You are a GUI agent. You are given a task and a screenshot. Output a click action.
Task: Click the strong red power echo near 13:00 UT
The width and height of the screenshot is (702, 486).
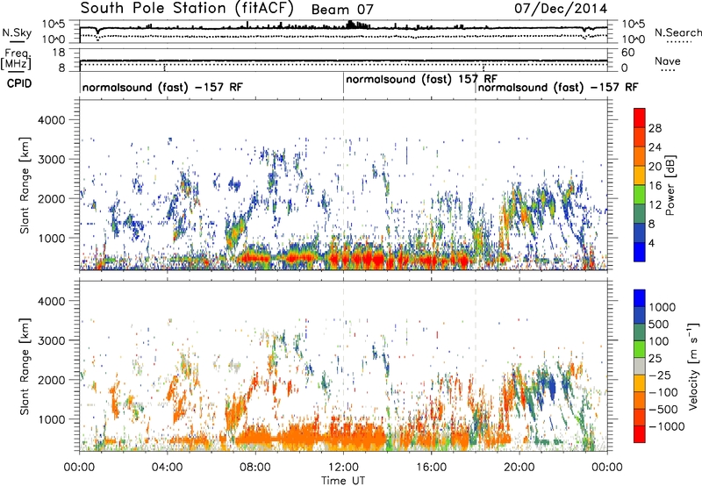pyautogui.click(x=367, y=259)
